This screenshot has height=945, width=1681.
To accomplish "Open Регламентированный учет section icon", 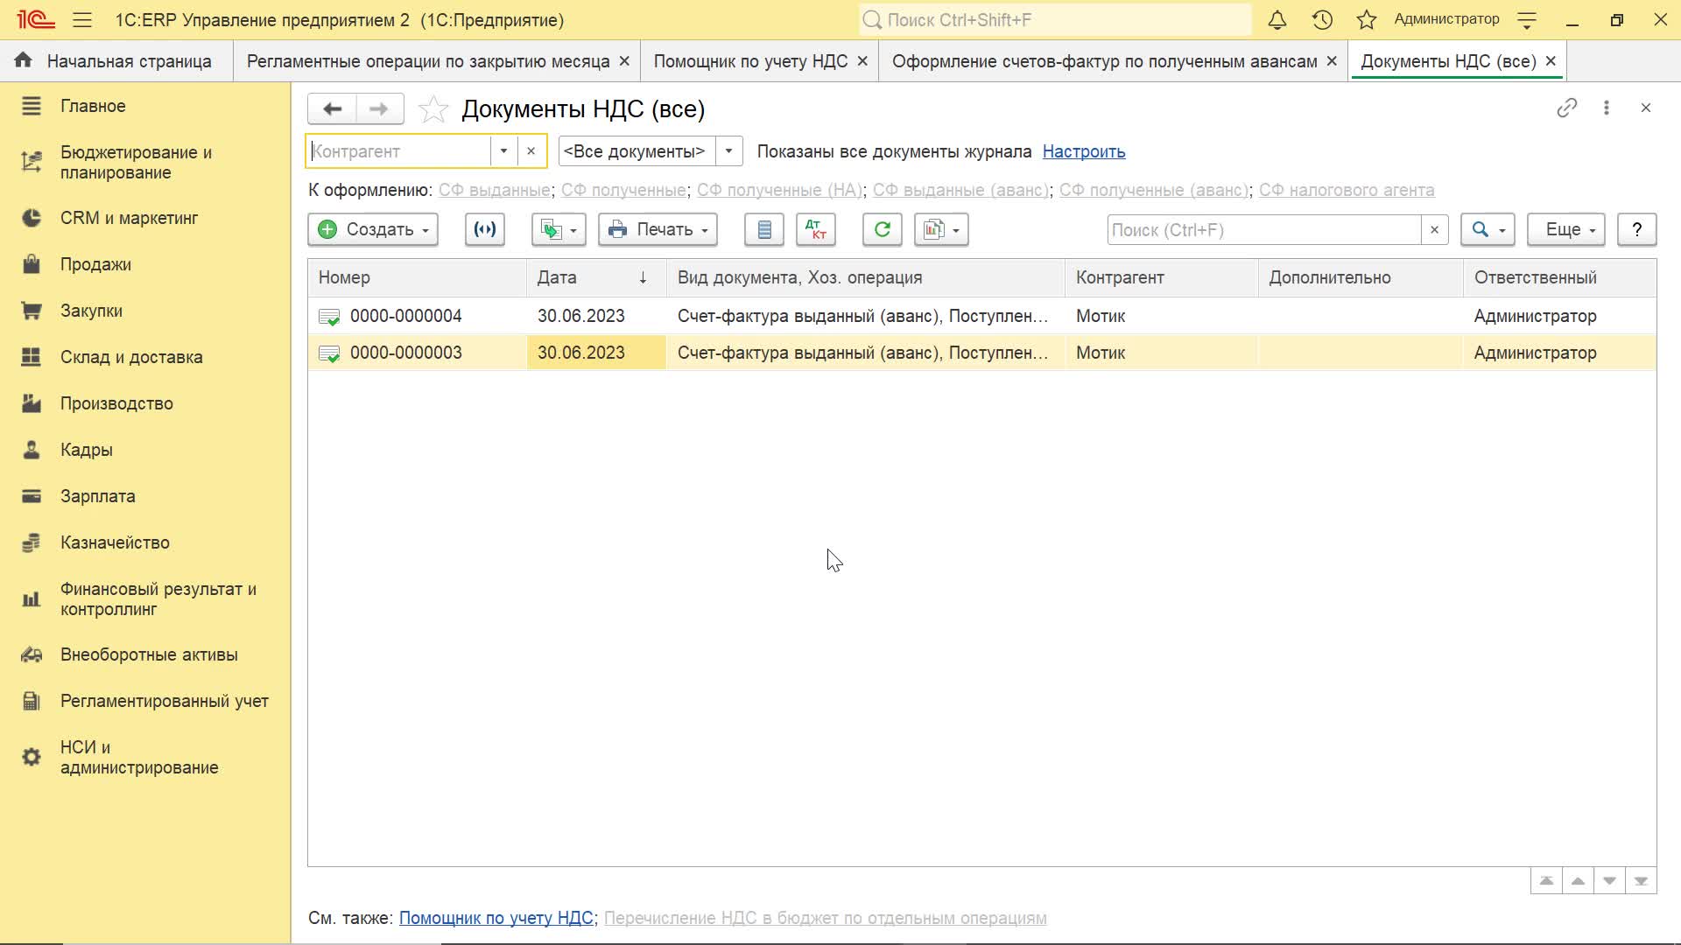I will (31, 701).
